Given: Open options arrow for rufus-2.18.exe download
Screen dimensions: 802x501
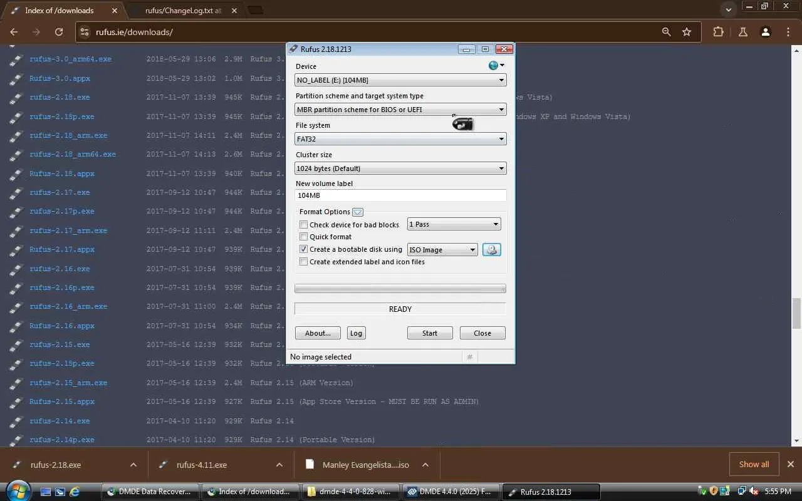Looking at the screenshot, I should click(x=133, y=465).
